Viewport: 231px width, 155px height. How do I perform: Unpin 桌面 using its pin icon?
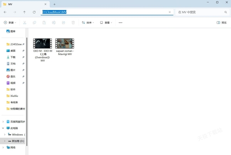(23, 51)
